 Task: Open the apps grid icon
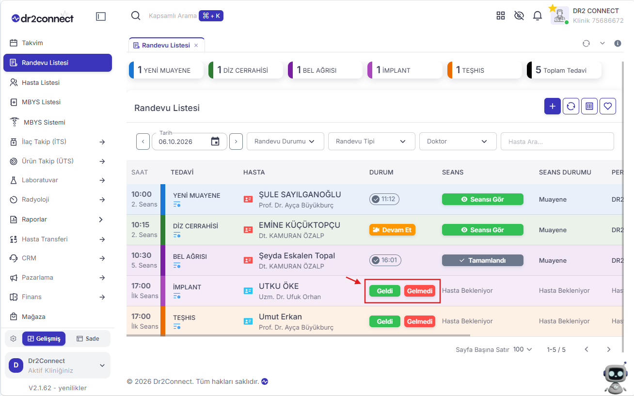tap(501, 16)
